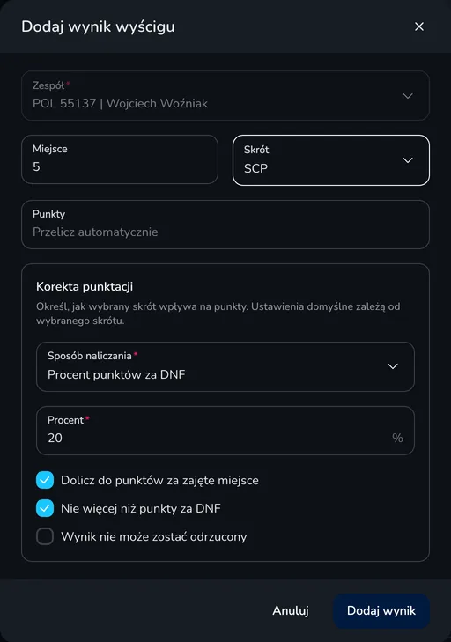This screenshot has height=642, width=451.
Task: Focus the Procent input with value 20
Action: (225, 431)
